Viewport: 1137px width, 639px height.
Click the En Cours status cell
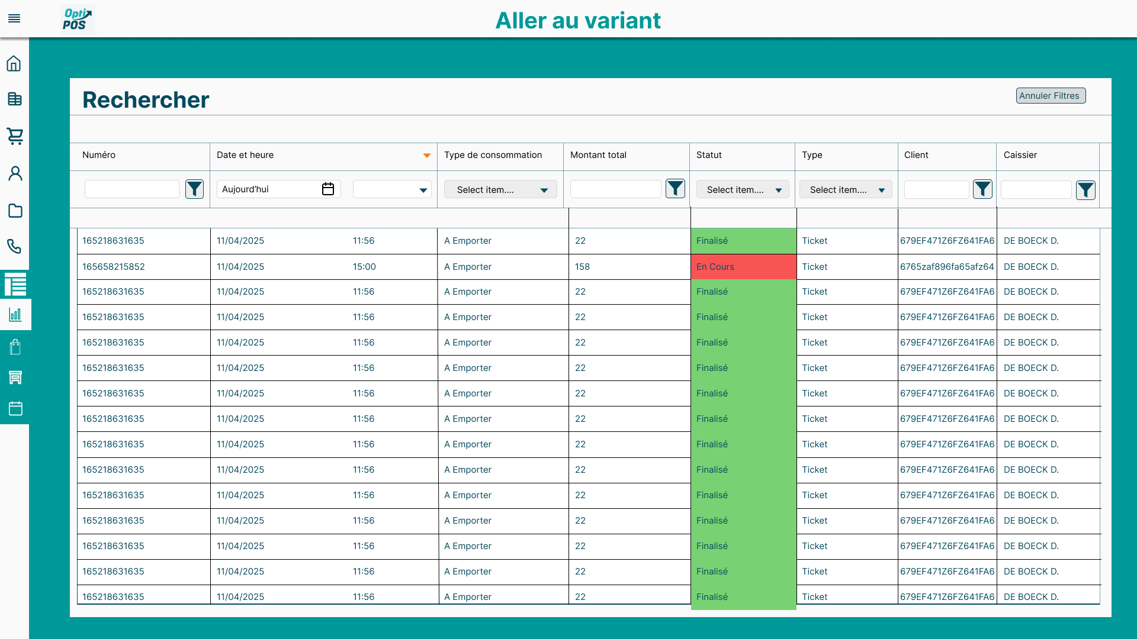click(x=743, y=267)
